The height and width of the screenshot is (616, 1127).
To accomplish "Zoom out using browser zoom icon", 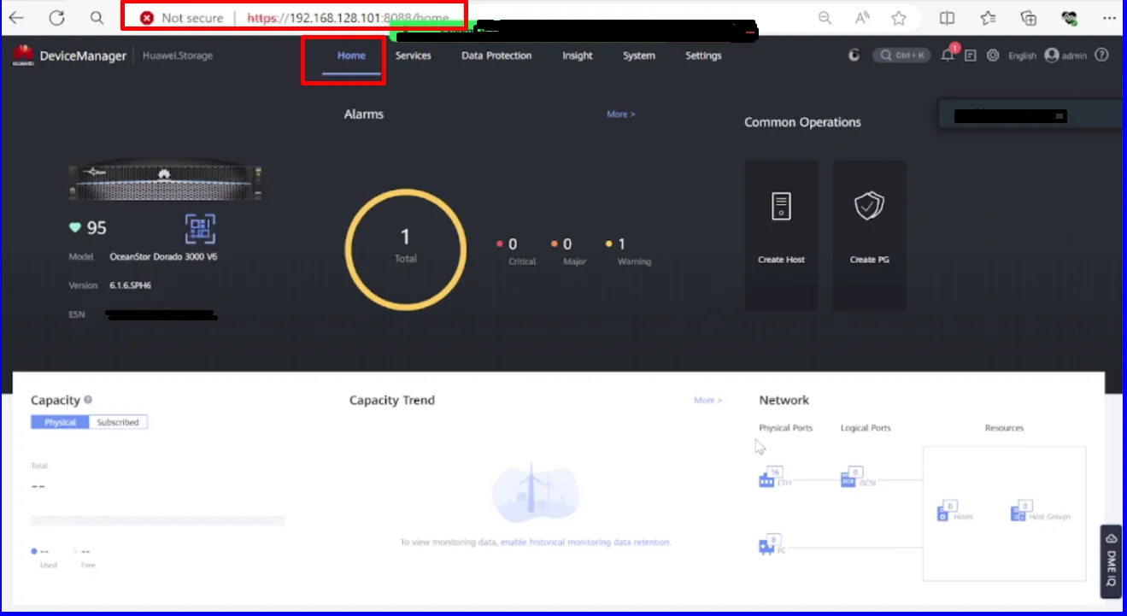I will pyautogui.click(x=825, y=18).
